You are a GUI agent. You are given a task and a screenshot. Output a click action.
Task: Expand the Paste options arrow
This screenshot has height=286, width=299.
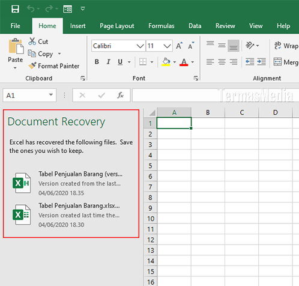click(15, 68)
